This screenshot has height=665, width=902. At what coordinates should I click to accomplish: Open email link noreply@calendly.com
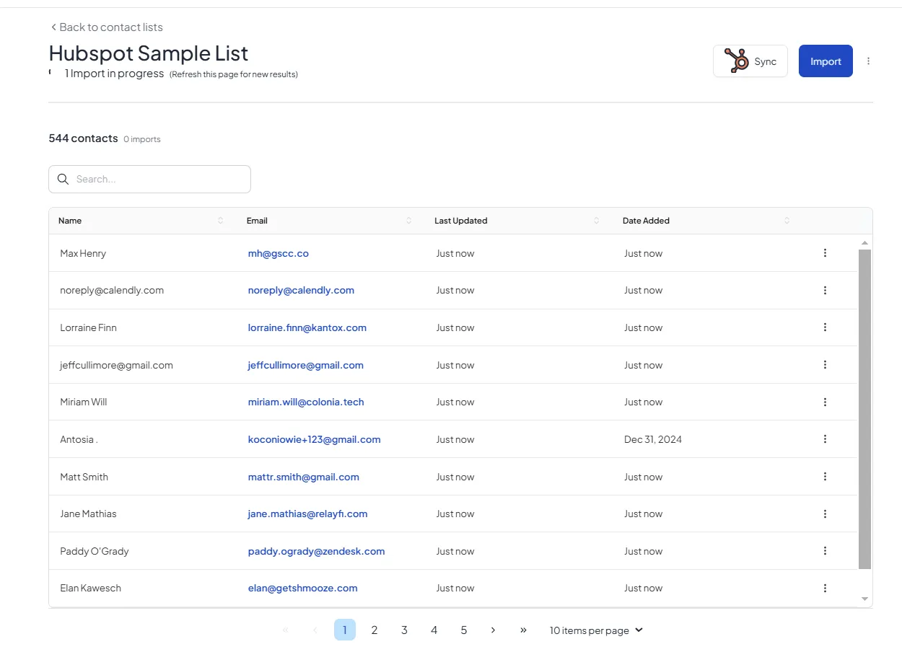301,291
